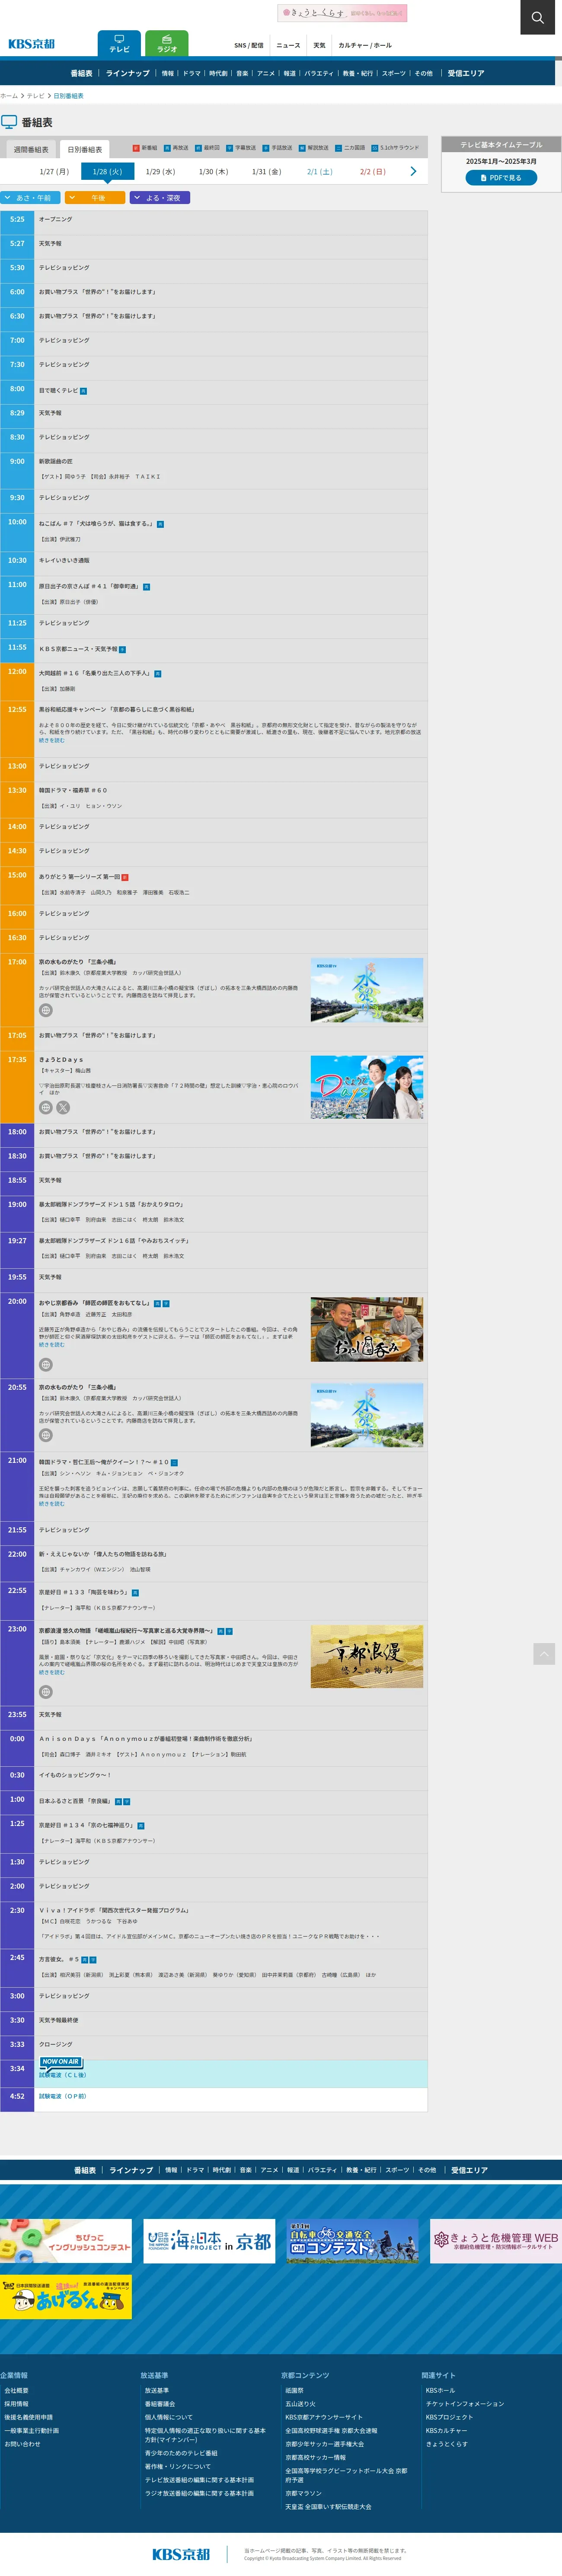Click the 17:00 京の水ものがたり thumbnail
This screenshot has width=562, height=2576.
pos(367,990)
